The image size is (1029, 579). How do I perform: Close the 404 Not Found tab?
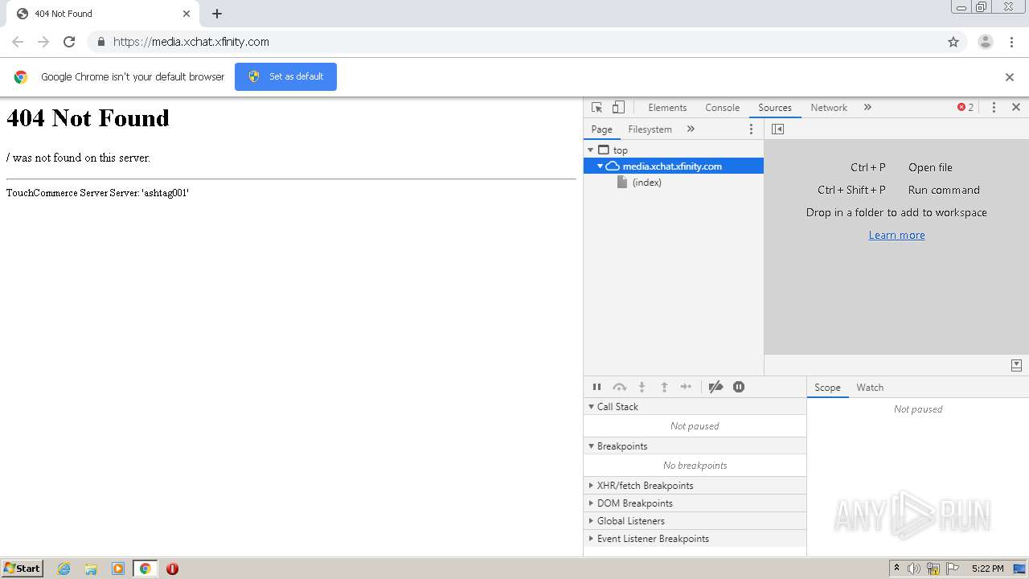point(186,14)
